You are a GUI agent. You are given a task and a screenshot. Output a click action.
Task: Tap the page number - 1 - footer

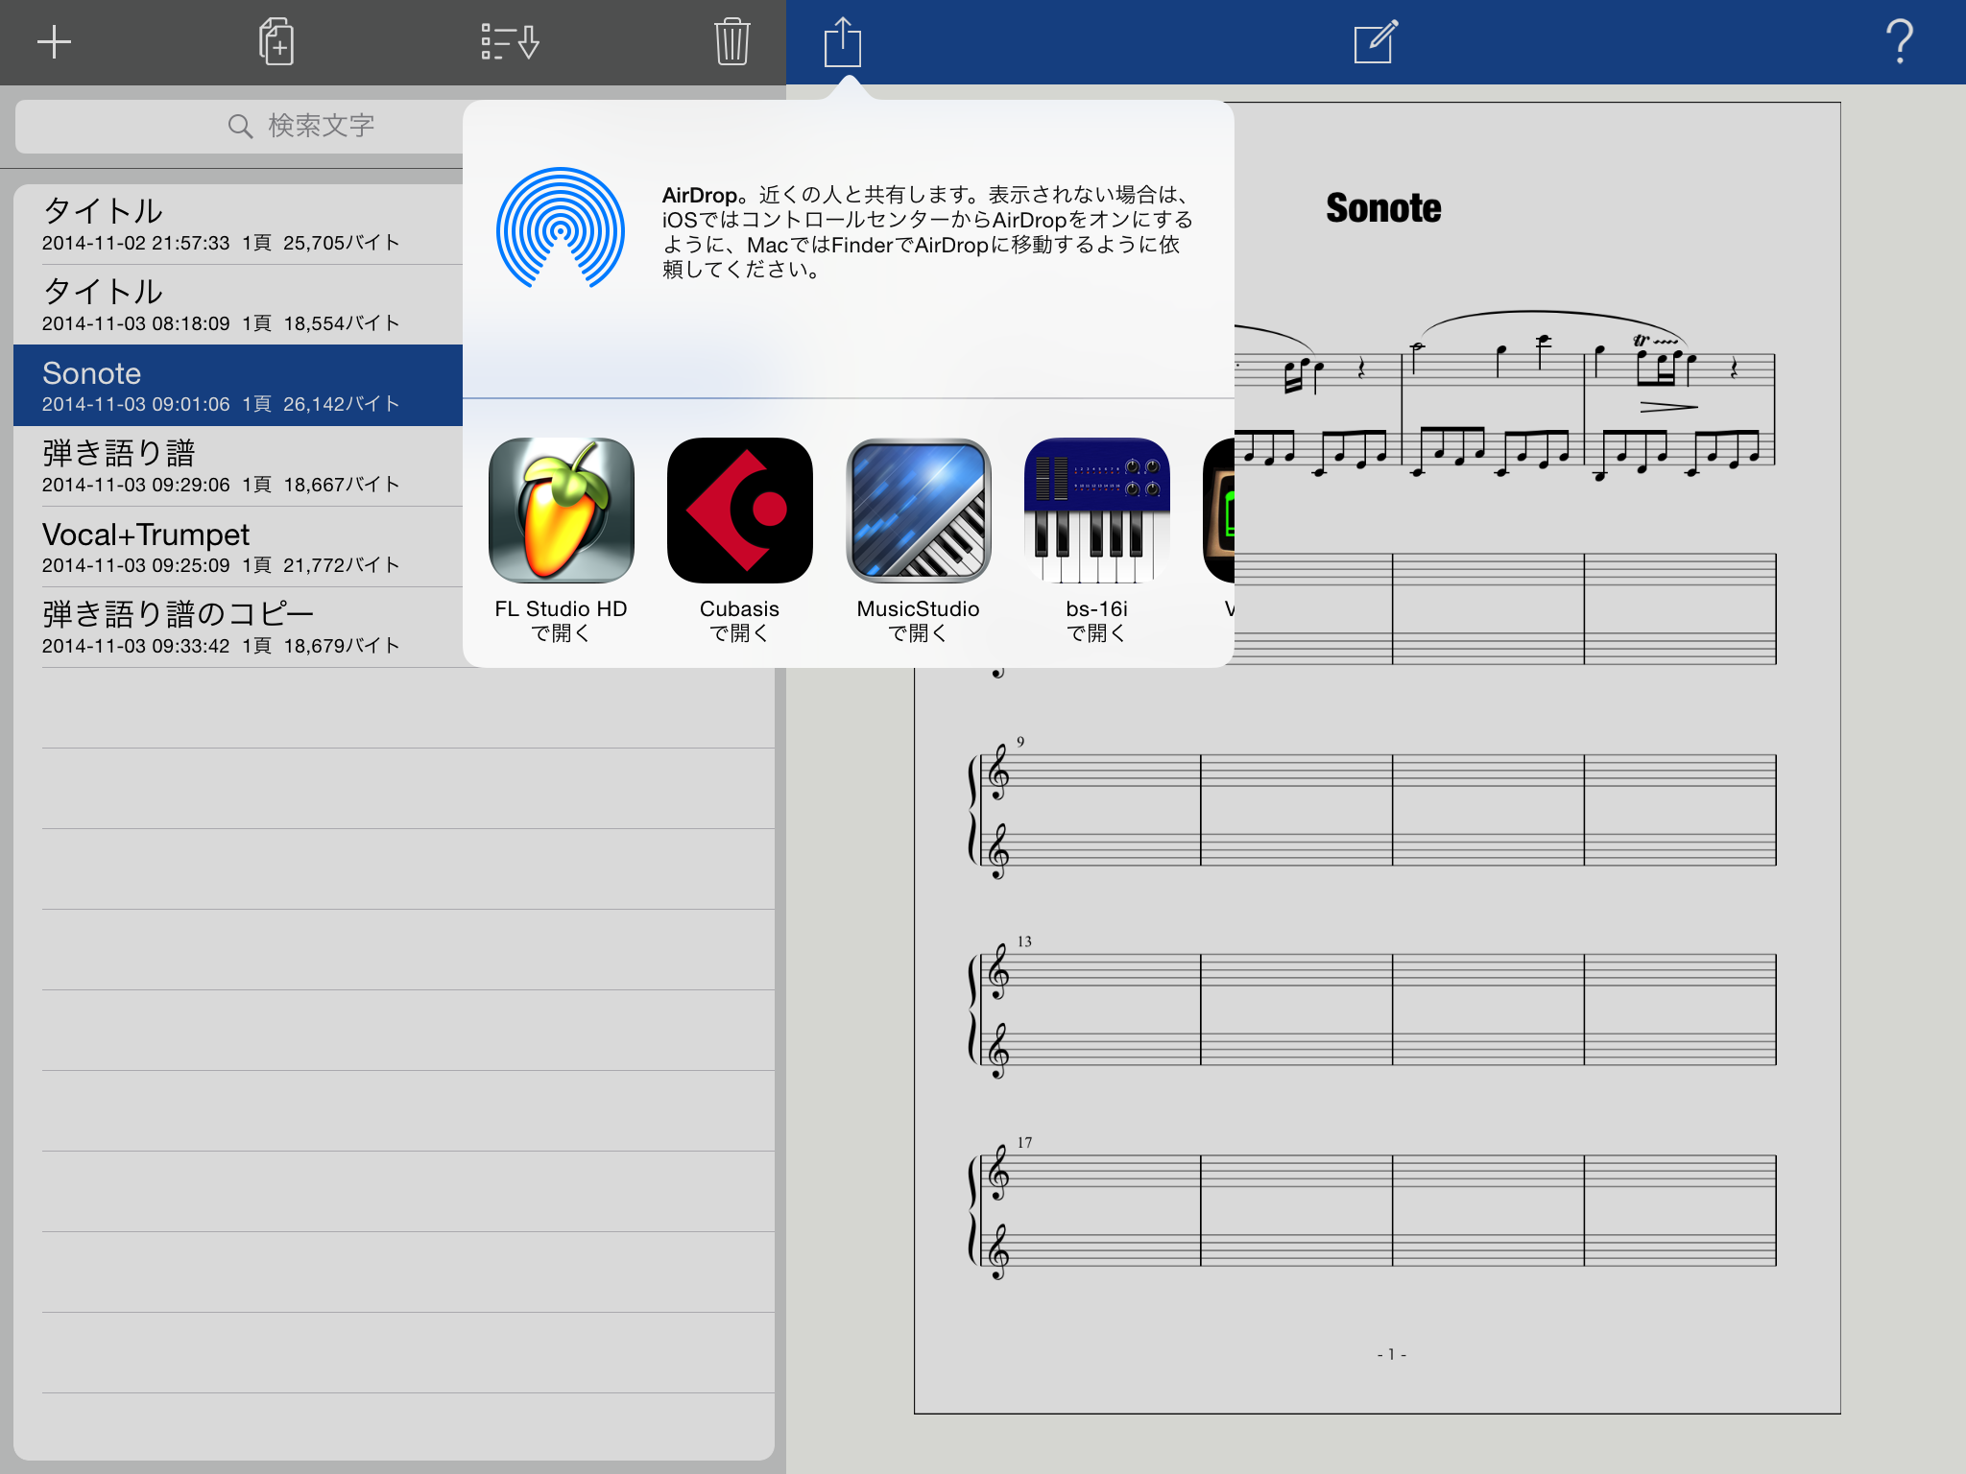tap(1391, 1354)
